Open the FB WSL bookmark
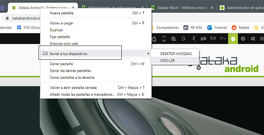This screenshot has width=264, height=135. coord(193,28)
